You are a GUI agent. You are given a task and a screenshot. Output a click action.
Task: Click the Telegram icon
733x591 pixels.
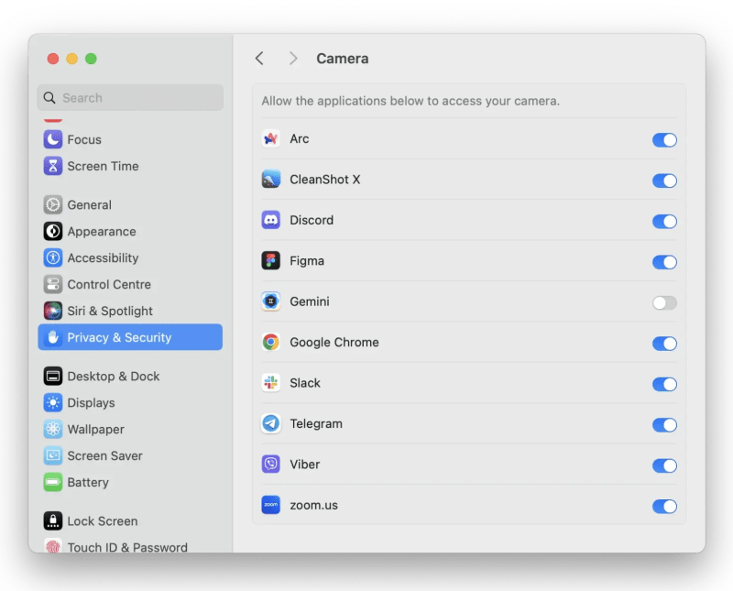(x=270, y=424)
